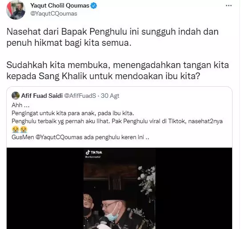This screenshot has height=229, width=241.
Task: Click the TikTok creator username under logo
Action: 93,157
